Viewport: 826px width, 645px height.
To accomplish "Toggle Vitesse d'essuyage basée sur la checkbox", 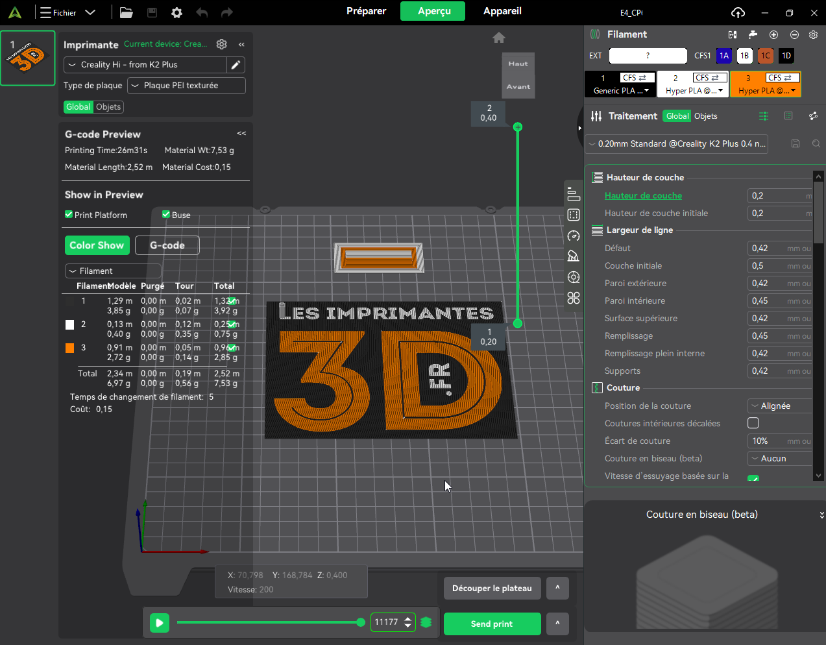I will pyautogui.click(x=753, y=478).
